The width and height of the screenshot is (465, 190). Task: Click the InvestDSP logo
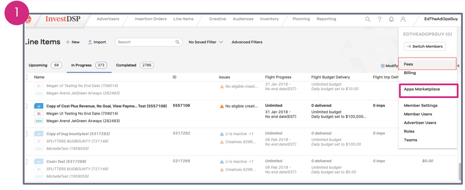[62, 19]
